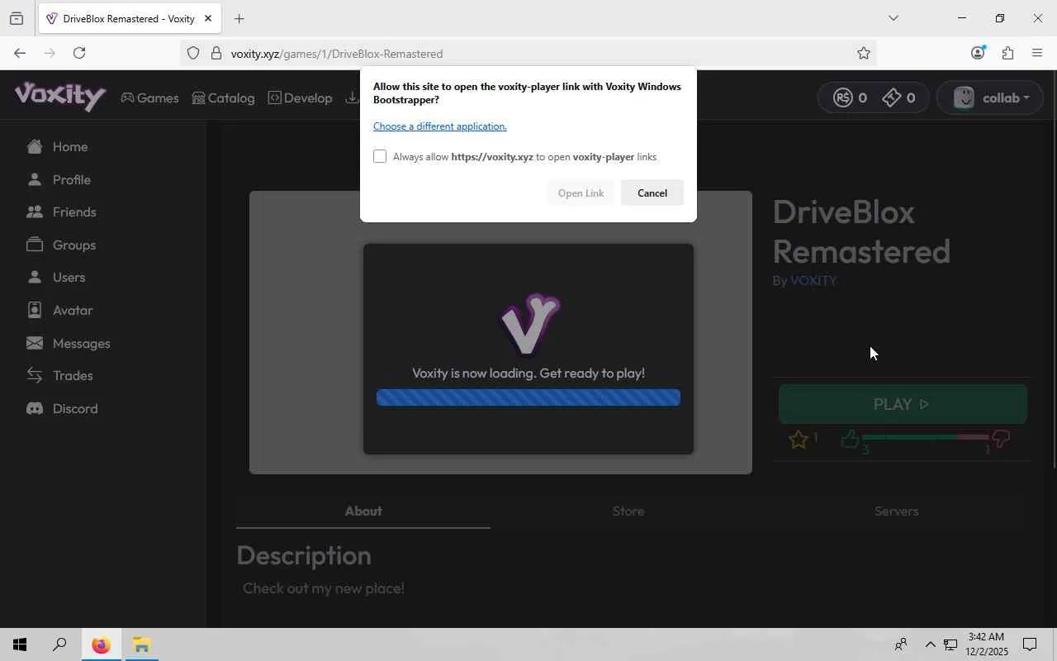1057x661 pixels.
Task: Reload the page in Firefox
Action: click(79, 53)
